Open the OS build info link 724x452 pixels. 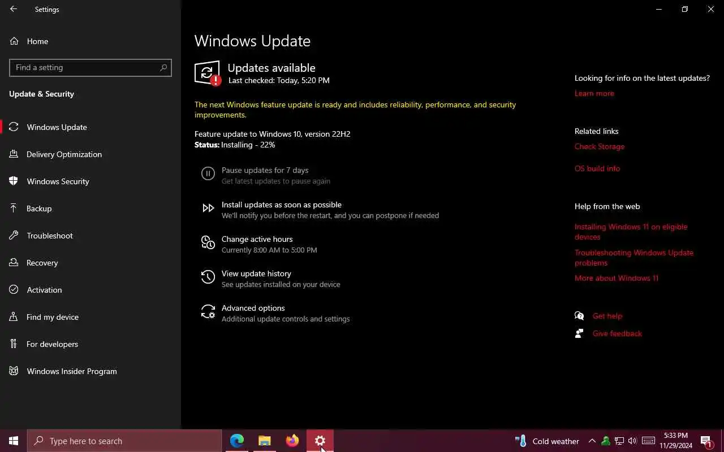click(597, 168)
